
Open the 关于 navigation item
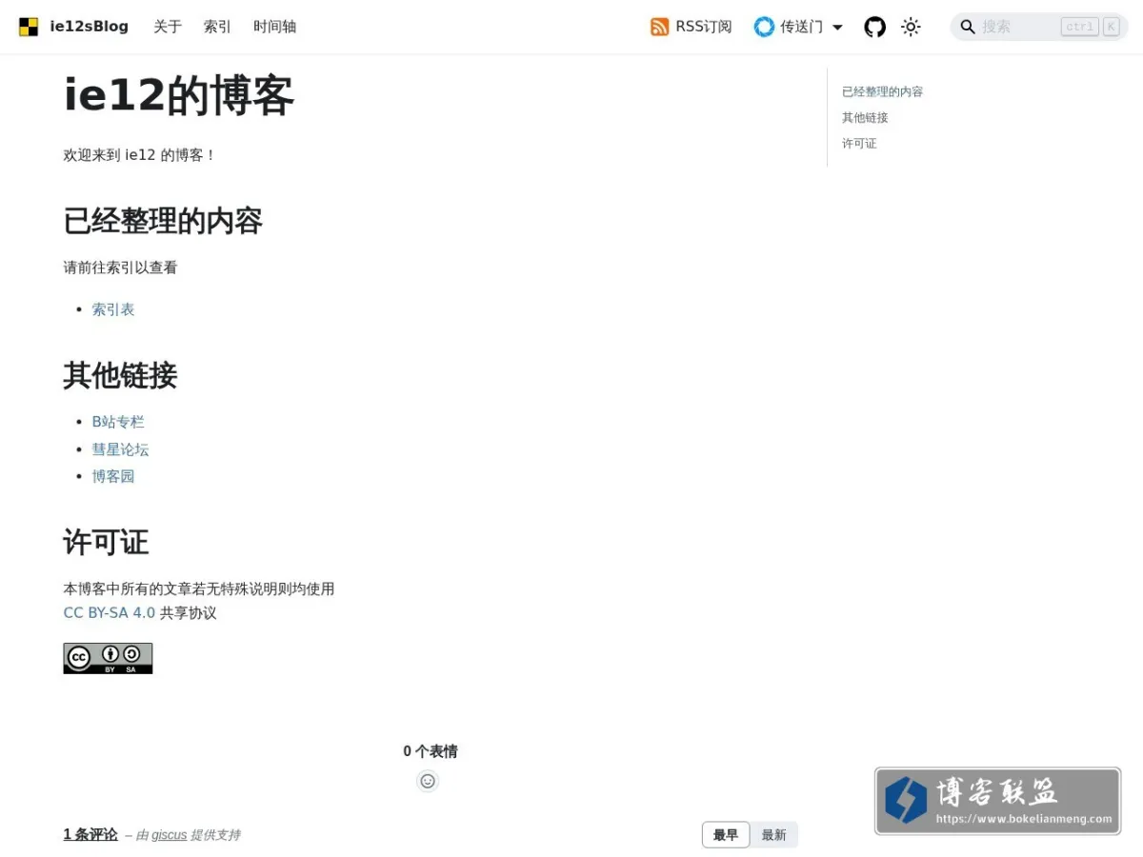coord(168,27)
